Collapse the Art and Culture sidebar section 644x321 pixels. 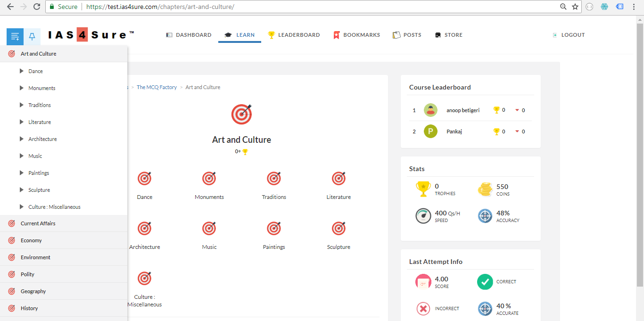(x=38, y=54)
